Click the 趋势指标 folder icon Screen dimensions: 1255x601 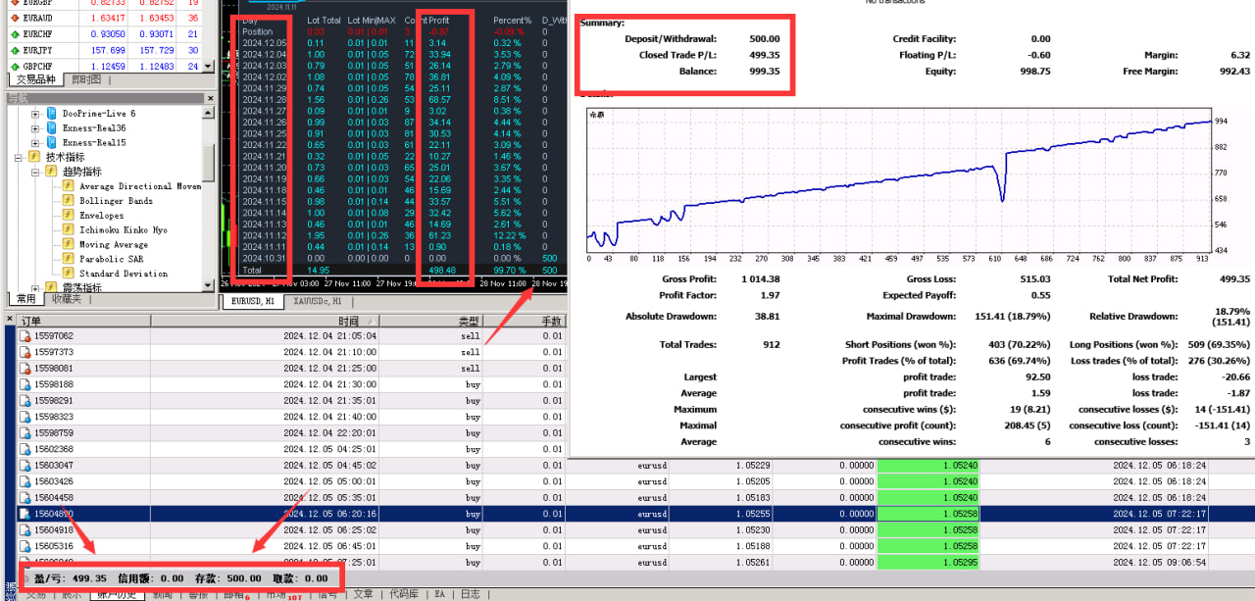pyautogui.click(x=52, y=172)
